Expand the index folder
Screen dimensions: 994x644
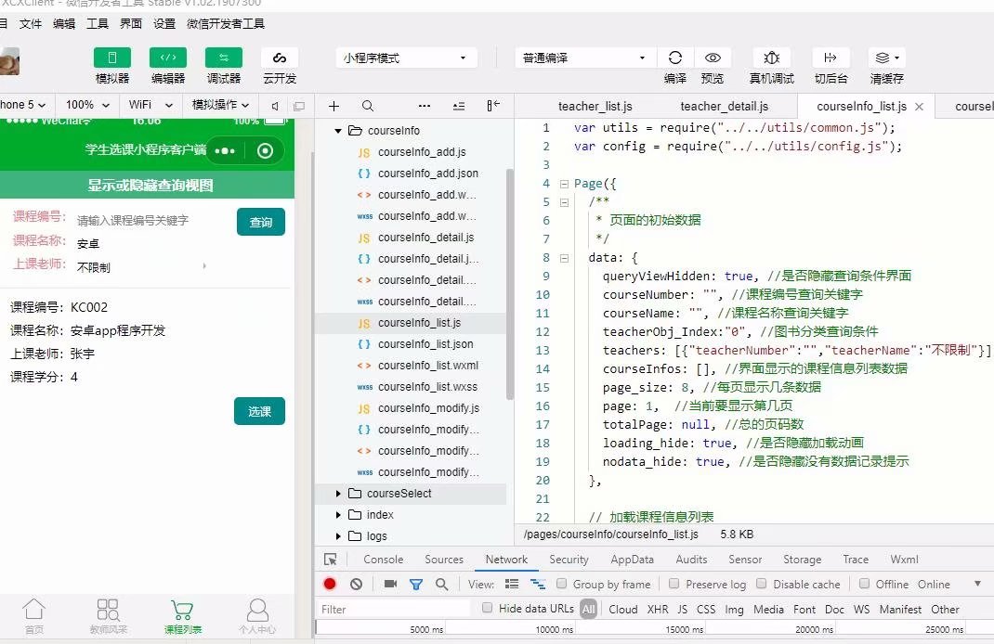(338, 515)
